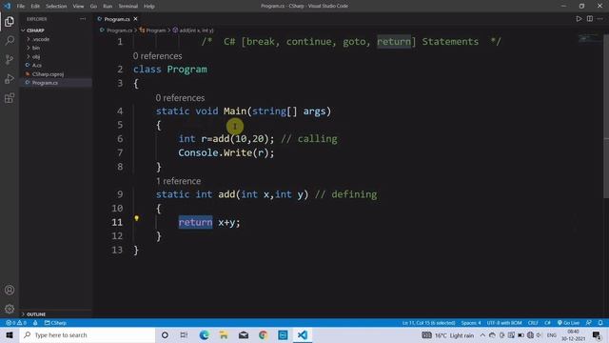The height and width of the screenshot is (343, 609).
Task: Open the Terminal menu
Action: [128, 6]
